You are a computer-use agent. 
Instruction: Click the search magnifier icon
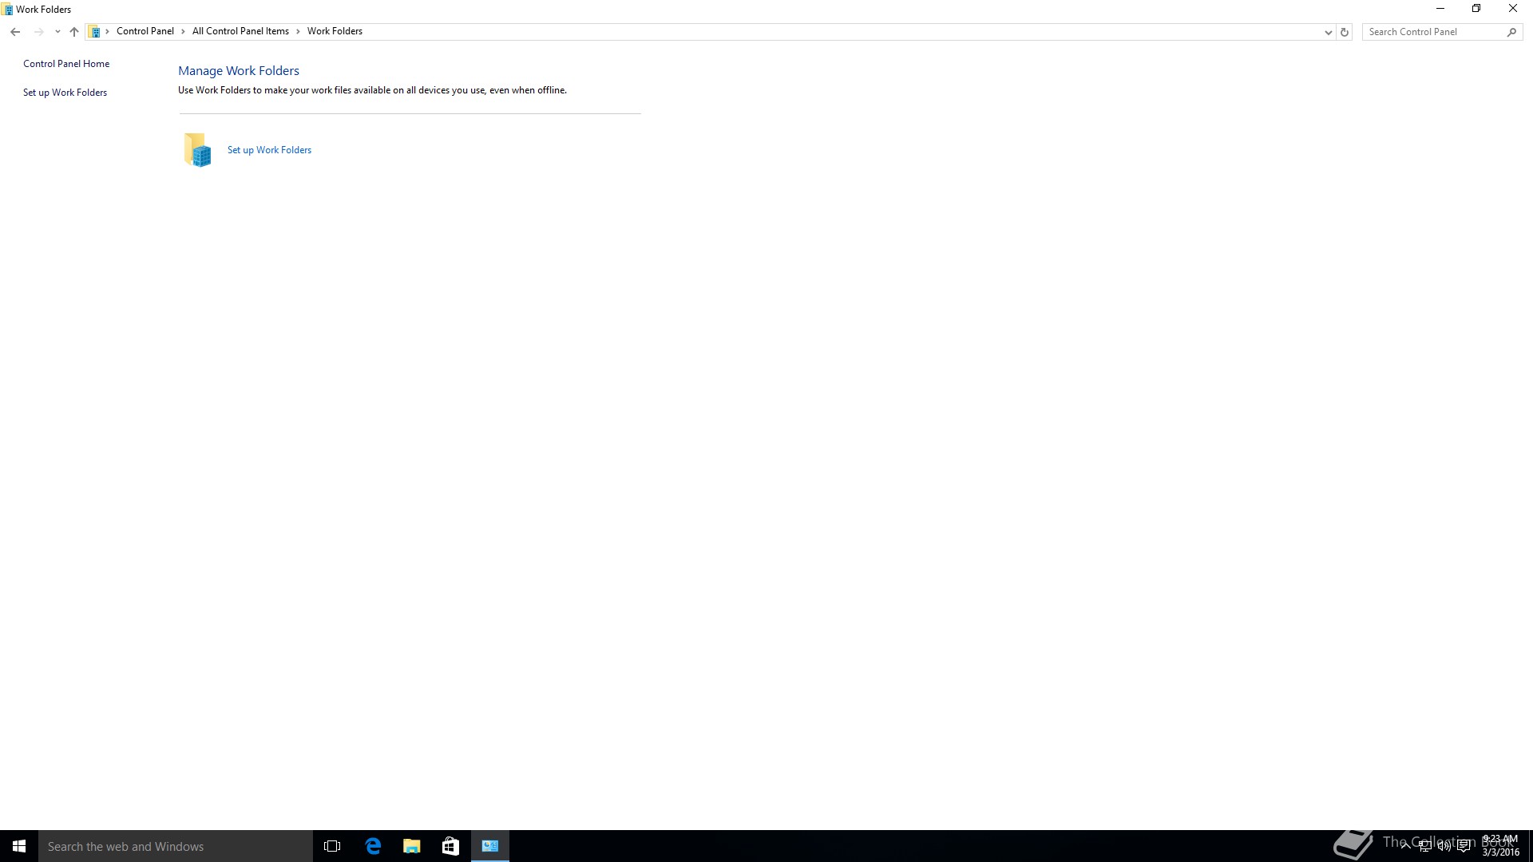point(1511,32)
